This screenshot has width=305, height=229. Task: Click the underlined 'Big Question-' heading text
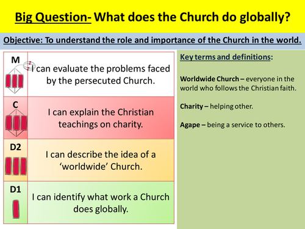pyautogui.click(x=53, y=17)
